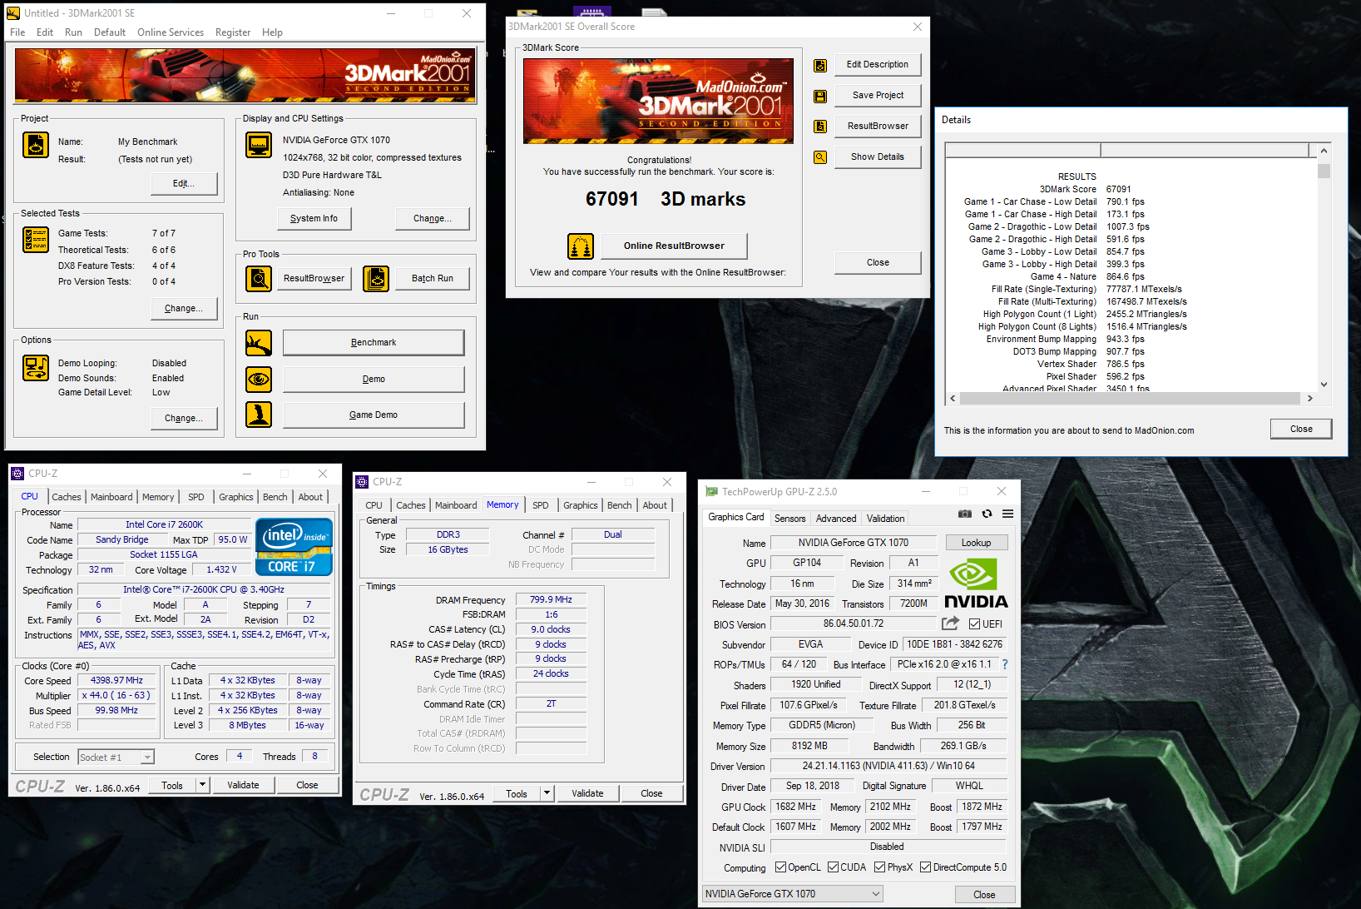Click the Game Demo joystick icon
The image size is (1361, 909).
259,415
